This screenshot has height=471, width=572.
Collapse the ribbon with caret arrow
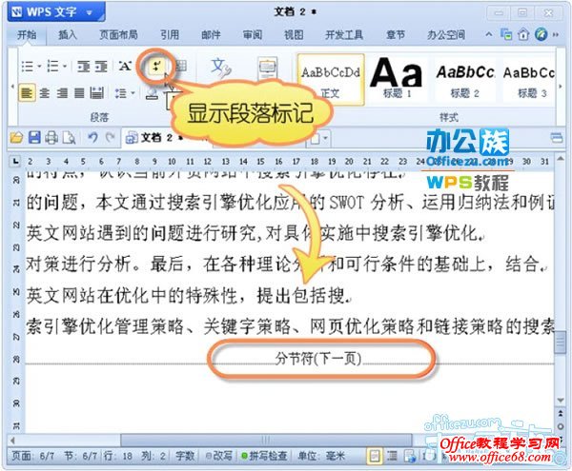click(x=488, y=34)
